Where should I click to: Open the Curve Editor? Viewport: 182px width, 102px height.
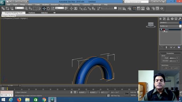tap(138, 8)
